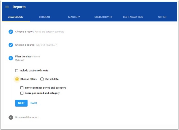Viewport: 179px width, 130px height.
Task: Open the hamburger navigation menu
Action: click(7, 7)
